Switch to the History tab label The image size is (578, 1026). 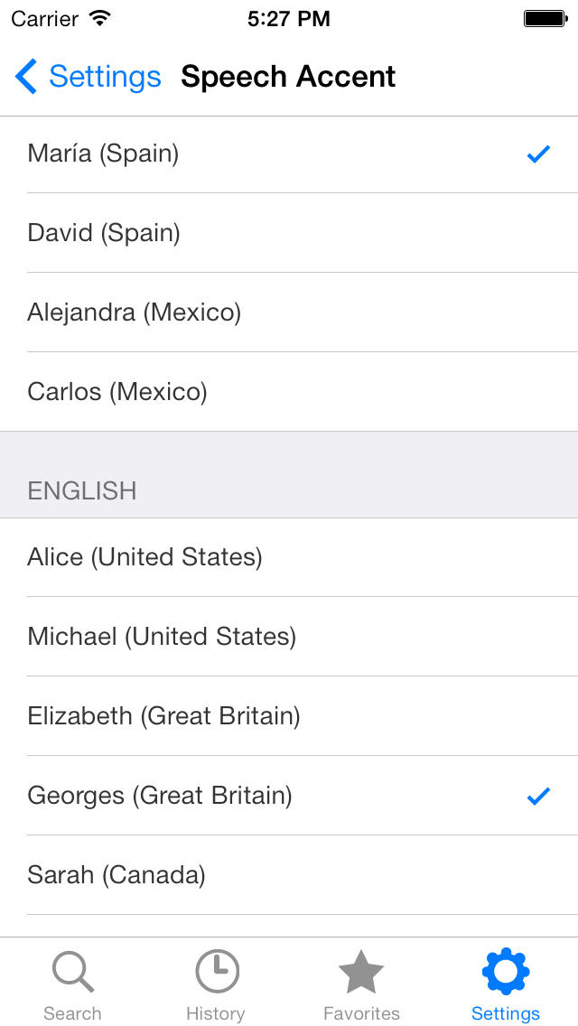[215, 1013]
